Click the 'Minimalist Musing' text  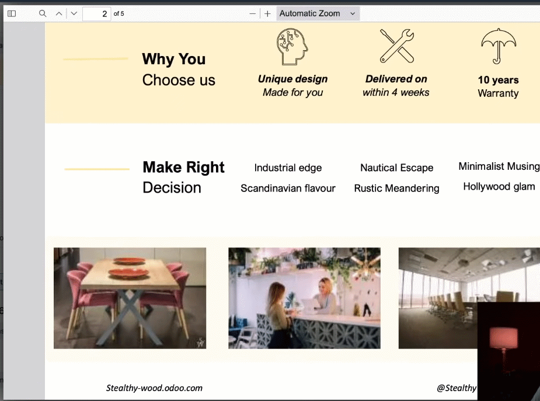coord(499,166)
